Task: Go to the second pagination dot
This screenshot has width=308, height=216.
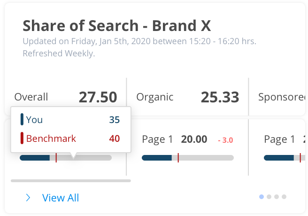Action: point(269,197)
